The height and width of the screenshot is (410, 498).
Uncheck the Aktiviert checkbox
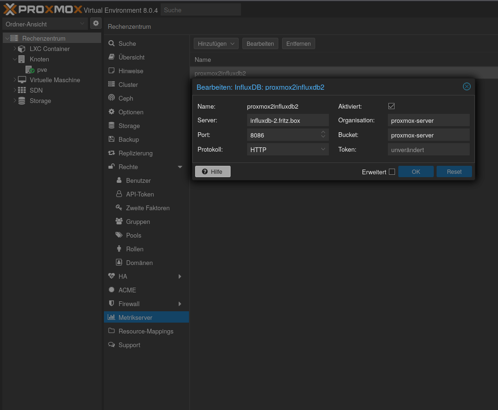[391, 106]
